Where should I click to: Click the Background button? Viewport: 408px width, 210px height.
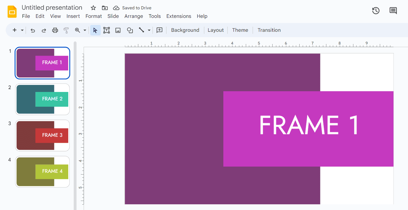(185, 30)
